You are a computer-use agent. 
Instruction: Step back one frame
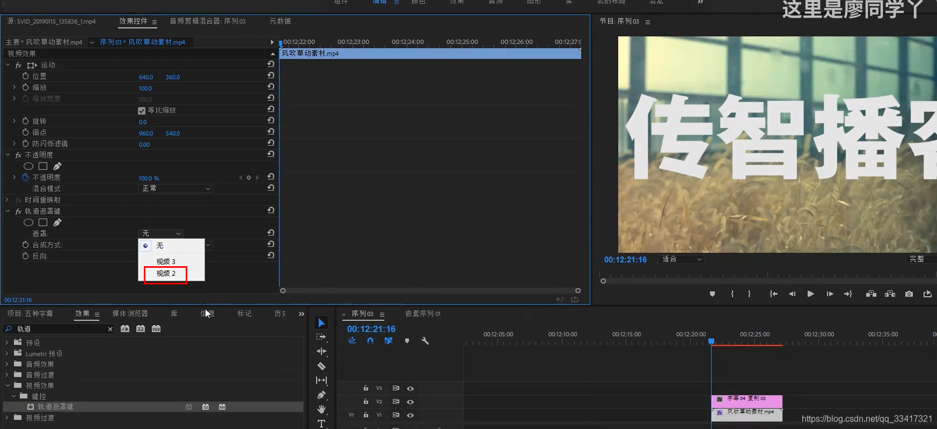coord(792,294)
